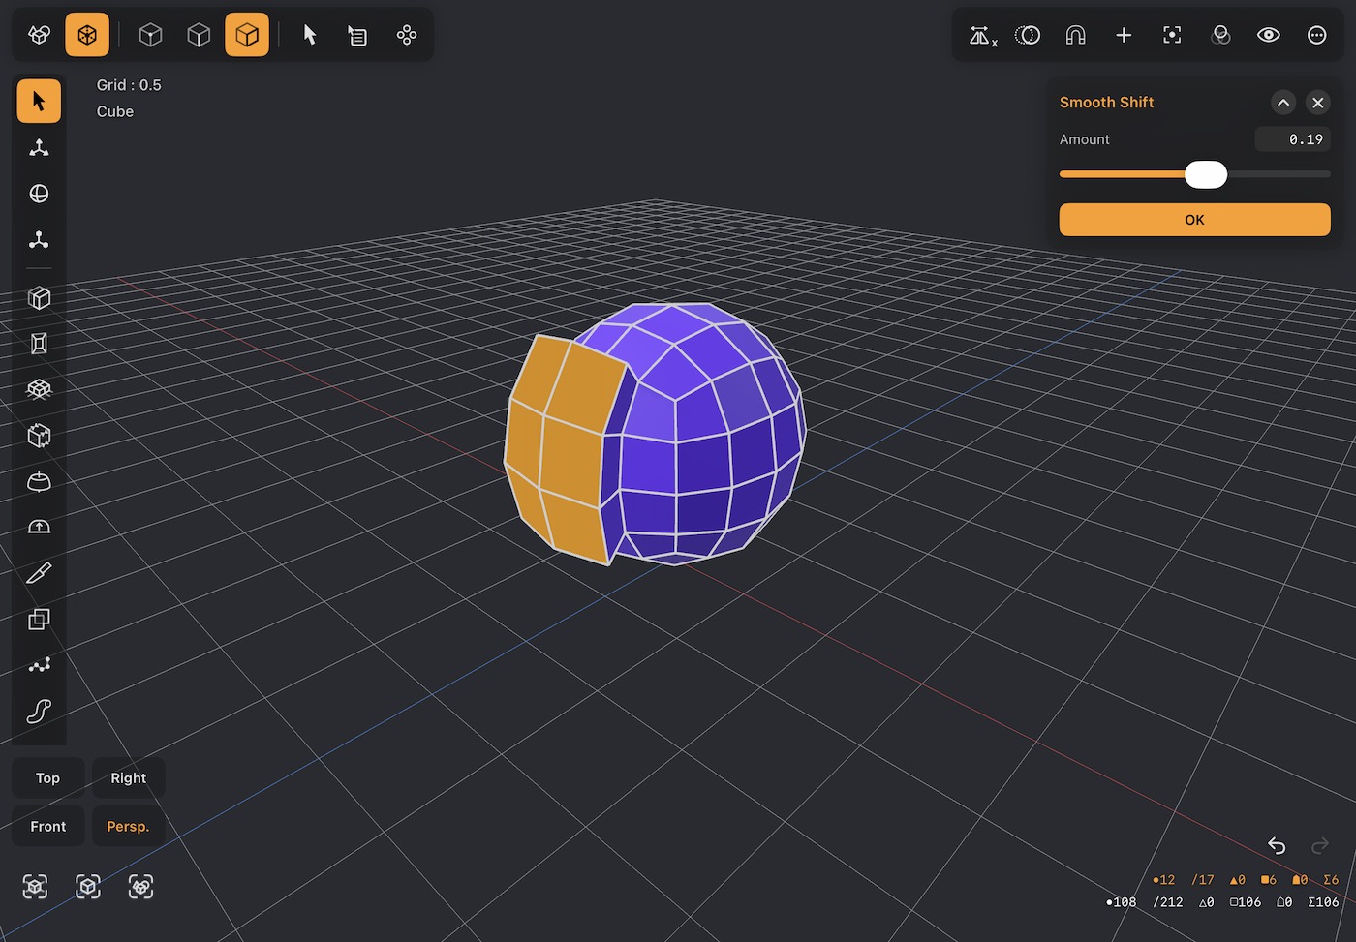Select the Scale tool in sidebar
The image size is (1356, 942).
coord(39,239)
